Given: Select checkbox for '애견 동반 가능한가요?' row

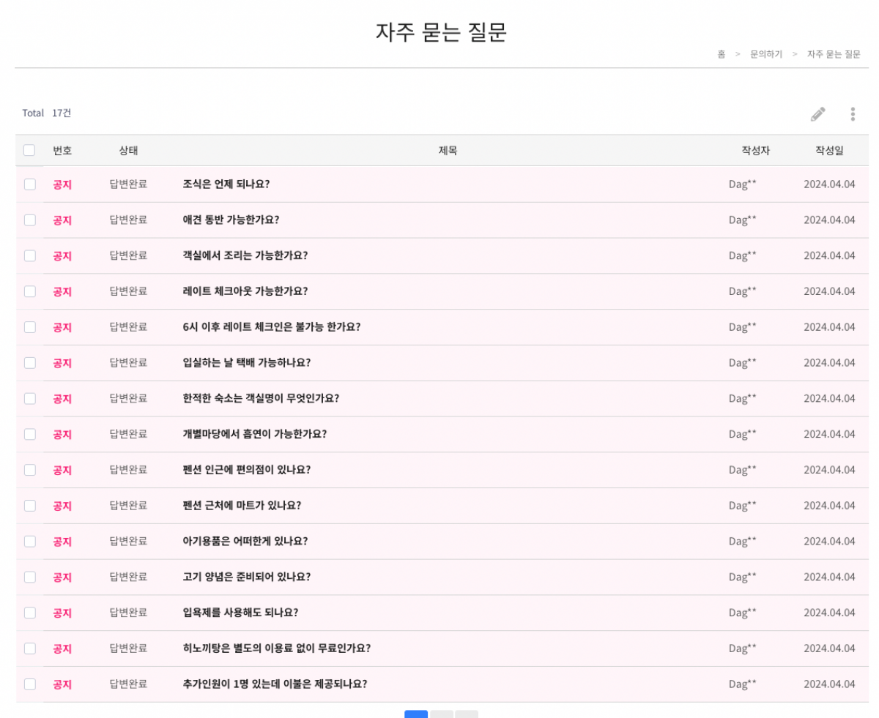Looking at the screenshot, I should (x=30, y=220).
